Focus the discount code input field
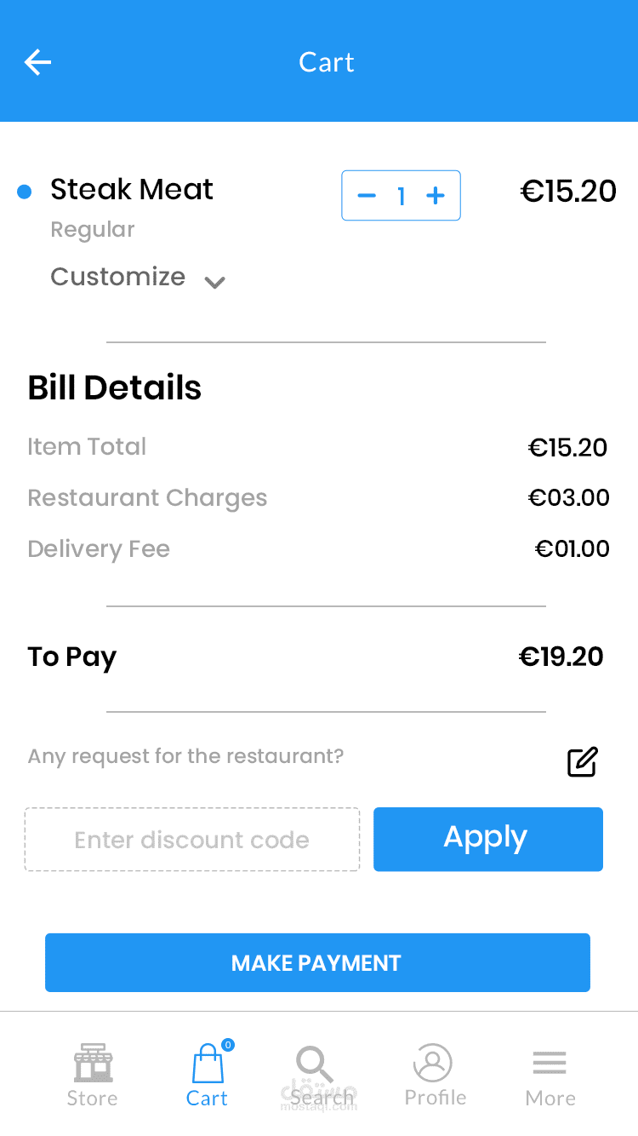This screenshot has width=638, height=1136. tap(192, 840)
